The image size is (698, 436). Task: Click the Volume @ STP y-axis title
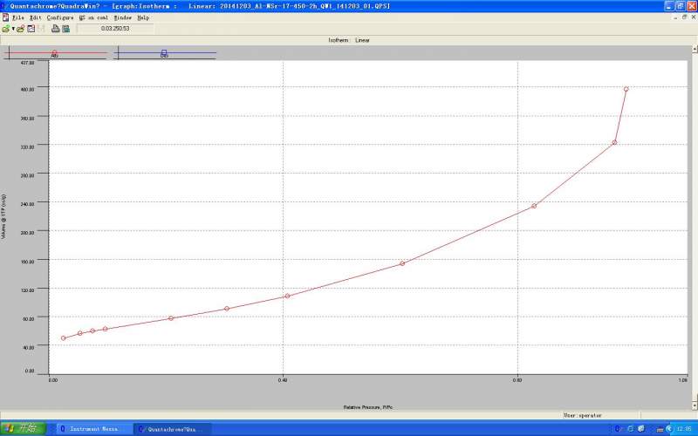(x=3, y=216)
